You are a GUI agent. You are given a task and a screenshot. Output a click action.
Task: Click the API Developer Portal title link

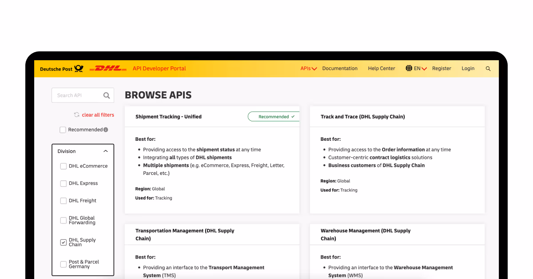[159, 69]
